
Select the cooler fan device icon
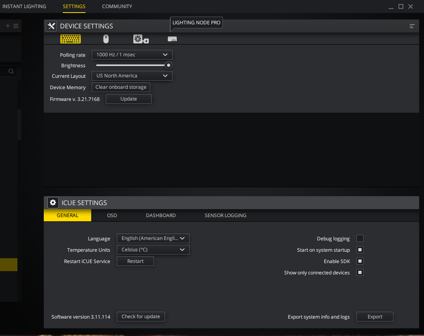tap(141, 39)
